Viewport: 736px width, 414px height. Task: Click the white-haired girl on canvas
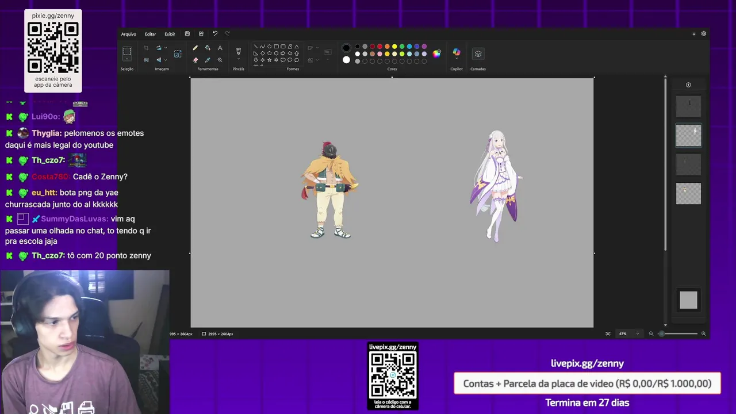[x=496, y=186]
